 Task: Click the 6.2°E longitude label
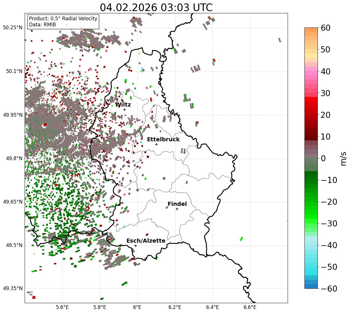175,307
